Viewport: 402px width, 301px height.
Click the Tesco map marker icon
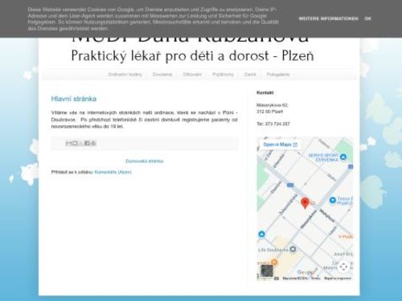(x=332, y=200)
